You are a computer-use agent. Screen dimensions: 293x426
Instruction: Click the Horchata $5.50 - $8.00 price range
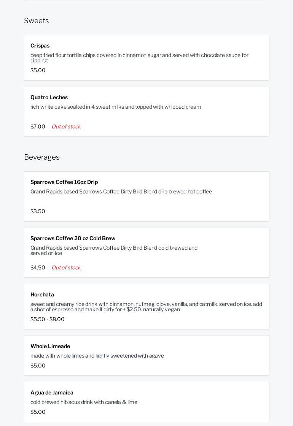tap(48, 319)
